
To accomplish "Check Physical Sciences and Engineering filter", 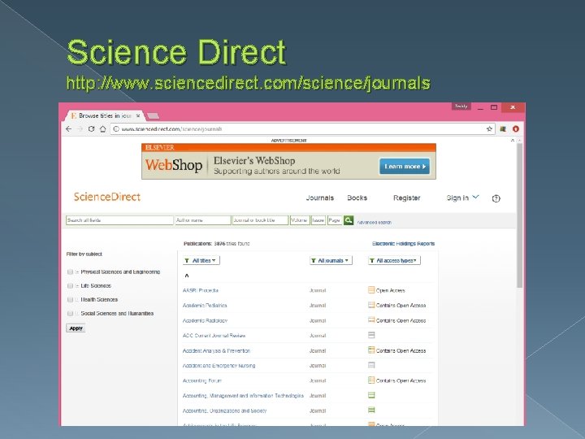I will point(70,272).
